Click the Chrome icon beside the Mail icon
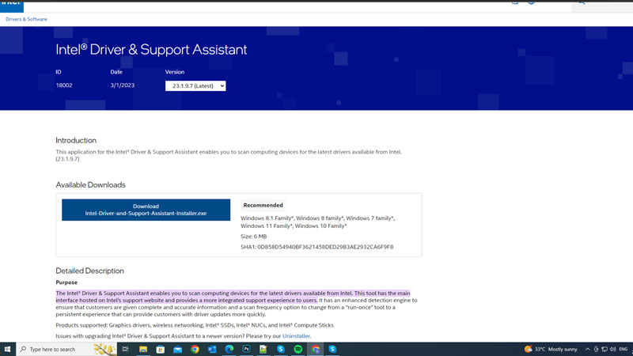The image size is (633, 356). click(x=195, y=349)
